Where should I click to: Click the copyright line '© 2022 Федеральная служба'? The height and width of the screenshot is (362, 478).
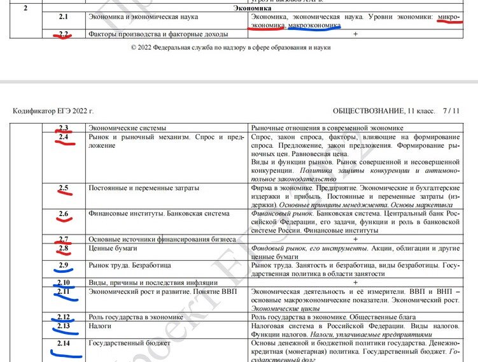click(x=231, y=48)
